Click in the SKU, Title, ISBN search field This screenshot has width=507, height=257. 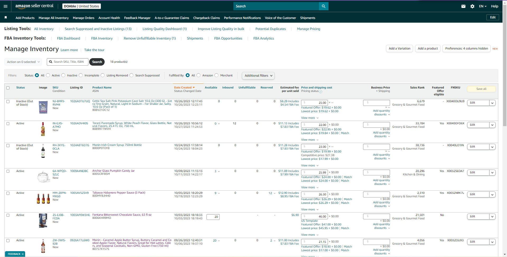tap(68, 62)
